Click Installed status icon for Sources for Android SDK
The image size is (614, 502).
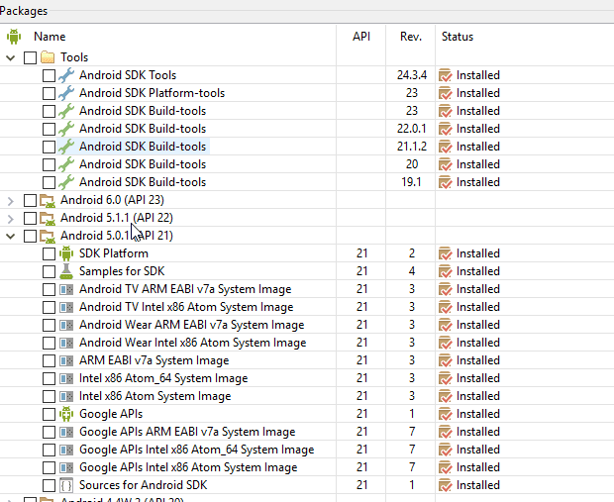[x=446, y=485]
